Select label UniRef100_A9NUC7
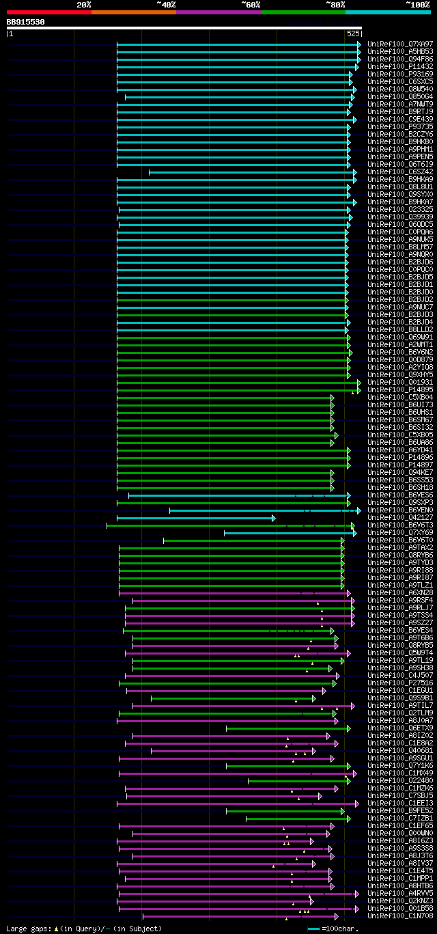The image size is (437, 934). coord(400,307)
